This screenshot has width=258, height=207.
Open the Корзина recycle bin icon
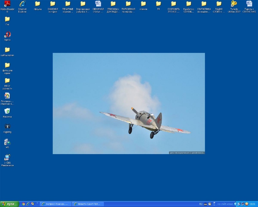tap(7, 111)
